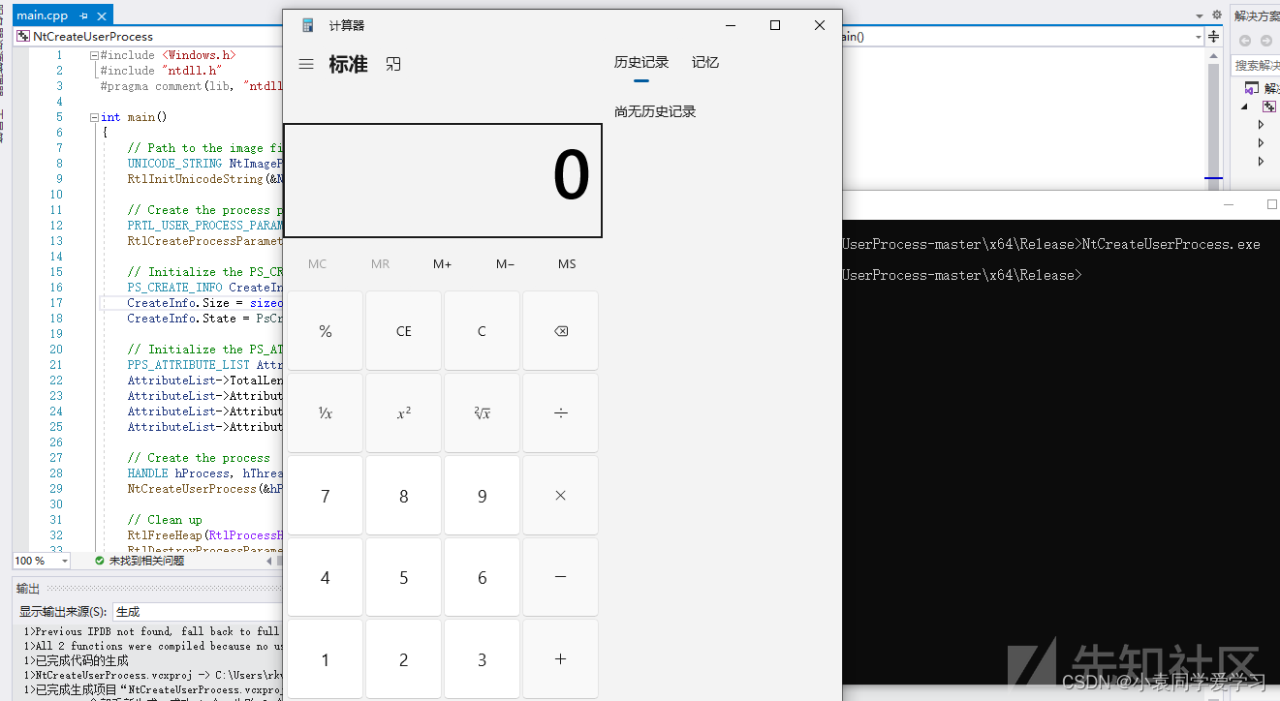Collapse the #include region at line 1
The height and width of the screenshot is (701, 1280).
[x=94, y=55]
